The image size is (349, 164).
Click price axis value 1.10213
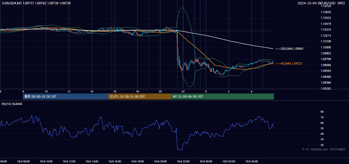[326, 36]
